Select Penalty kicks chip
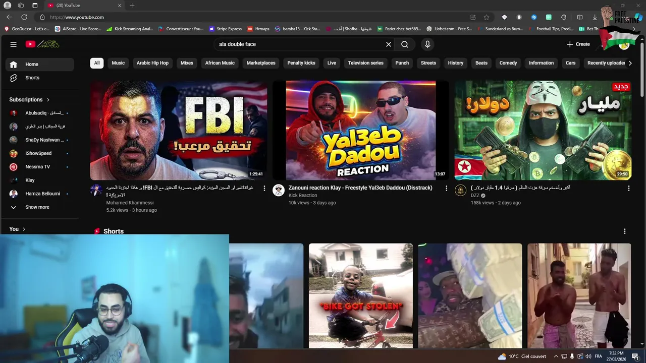 (x=301, y=63)
